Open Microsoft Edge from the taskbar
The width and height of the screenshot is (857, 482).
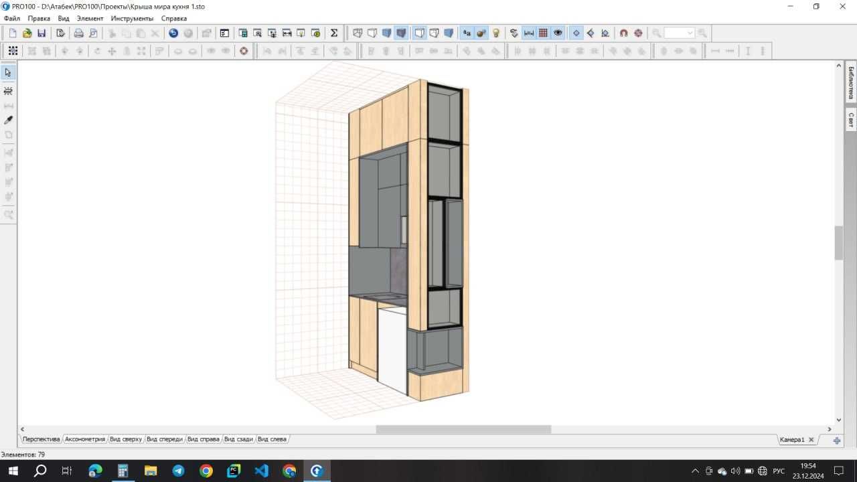pyautogui.click(x=95, y=471)
